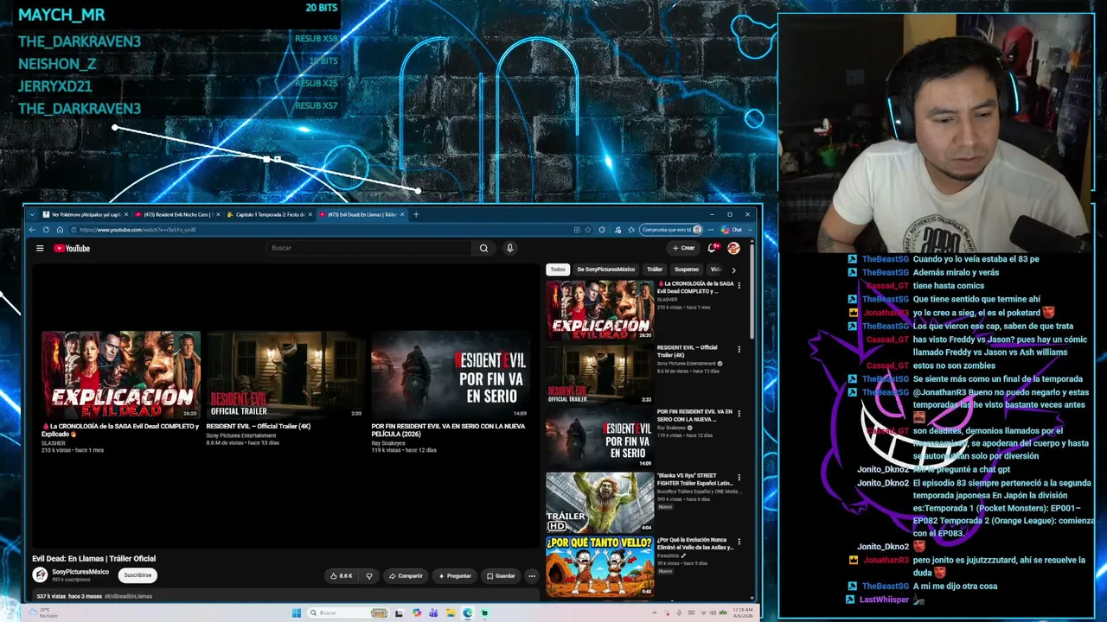Open more actions menu under the video
The height and width of the screenshot is (622, 1107).
pos(532,575)
